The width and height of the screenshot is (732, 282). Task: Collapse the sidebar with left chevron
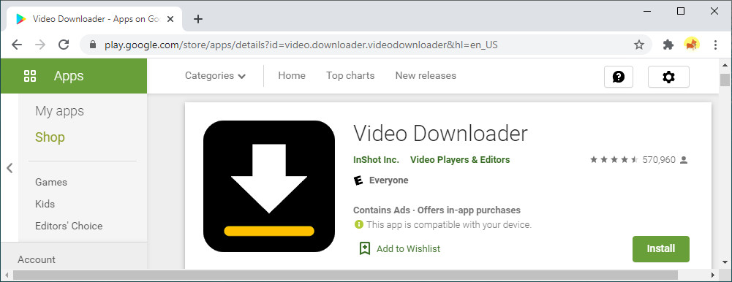10,168
